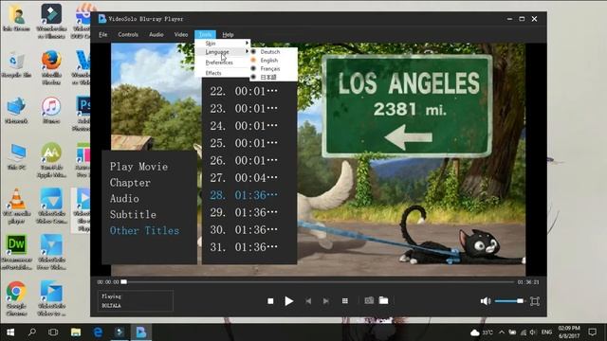Open File Explorer from taskbar
Viewport: 607px width, 341px height.
pyautogui.click(x=76, y=332)
